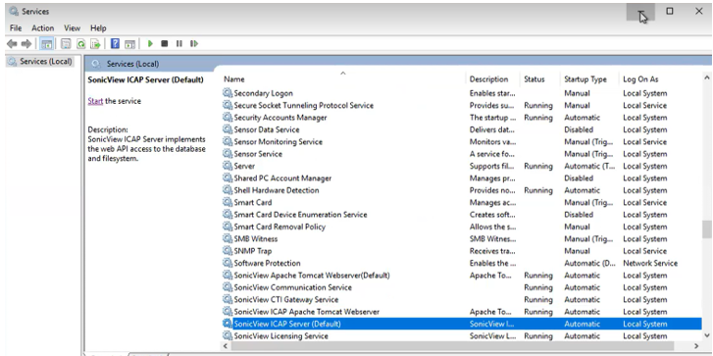Click Running status of Server service

point(538,166)
